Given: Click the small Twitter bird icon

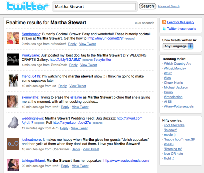Looking at the screenshot, I should tap(164, 28).
